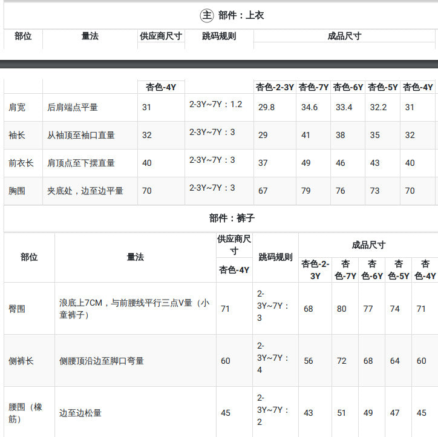Click 跳码规则 header in the 裤子 table
This screenshot has width=438, height=437.
pyautogui.click(x=275, y=257)
